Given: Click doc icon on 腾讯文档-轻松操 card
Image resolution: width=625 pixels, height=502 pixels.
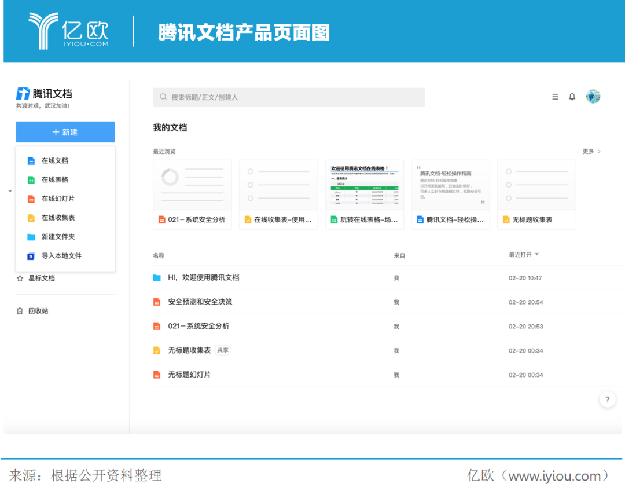Looking at the screenshot, I should [x=420, y=219].
